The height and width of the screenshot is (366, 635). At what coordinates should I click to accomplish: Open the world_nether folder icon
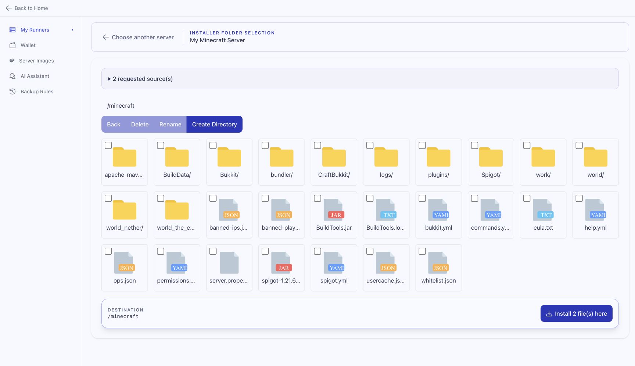pyautogui.click(x=125, y=210)
